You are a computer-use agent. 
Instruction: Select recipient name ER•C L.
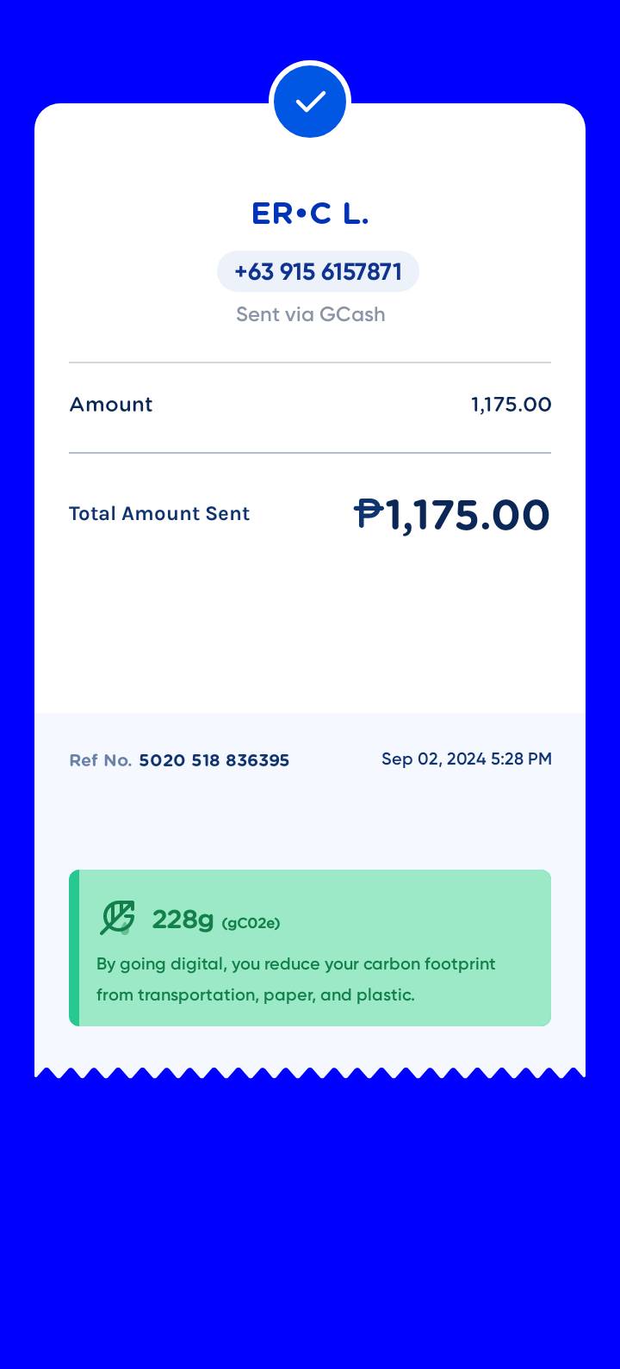[310, 214]
